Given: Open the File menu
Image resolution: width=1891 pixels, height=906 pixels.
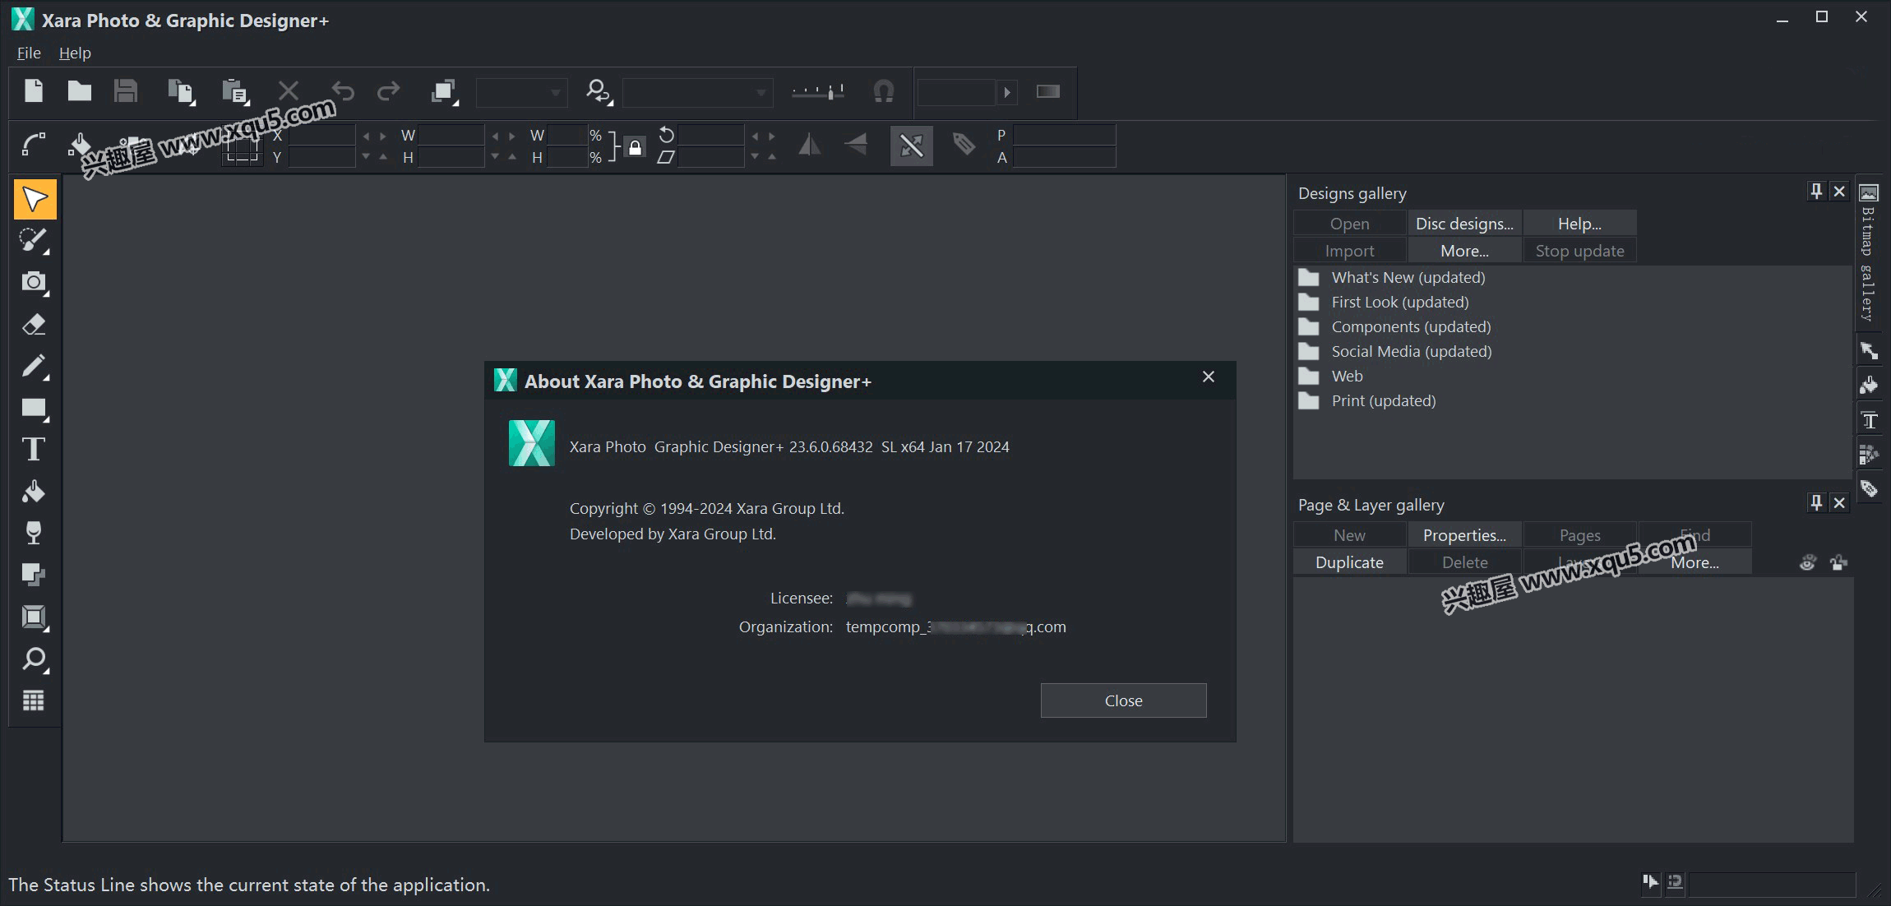Looking at the screenshot, I should (x=29, y=53).
